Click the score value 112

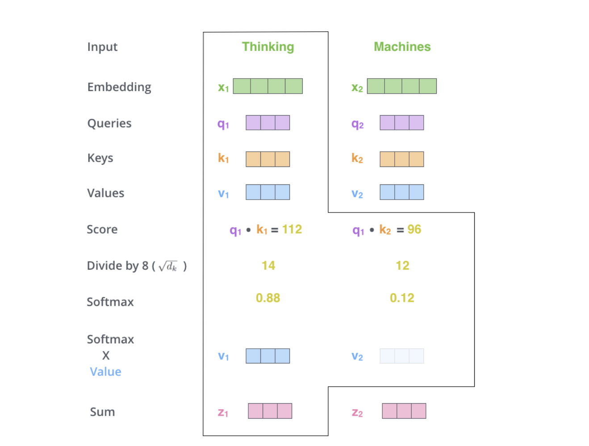click(292, 229)
